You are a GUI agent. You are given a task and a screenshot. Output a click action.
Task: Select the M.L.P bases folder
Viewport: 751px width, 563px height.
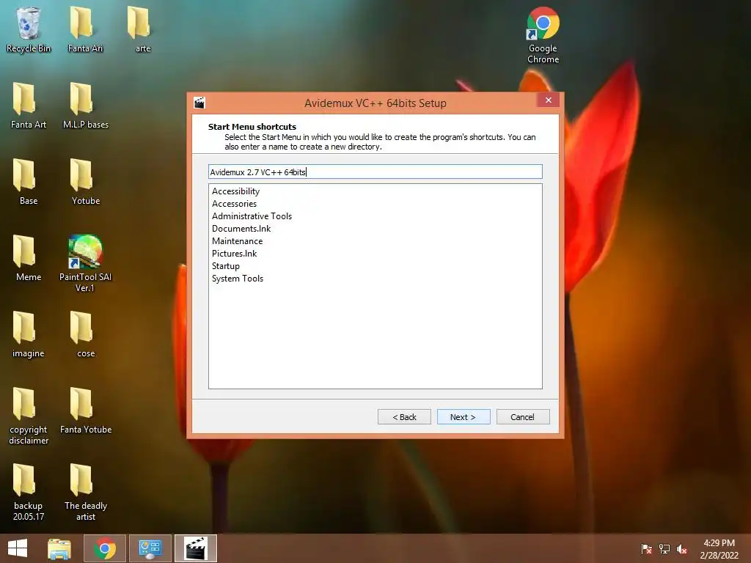point(85,106)
